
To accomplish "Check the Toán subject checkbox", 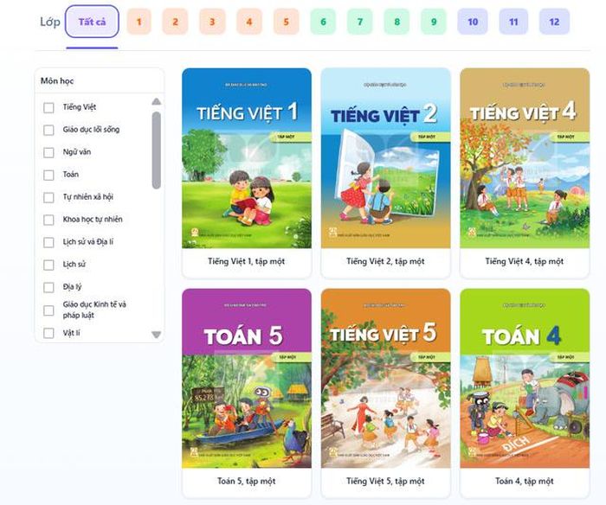I will tap(48, 175).
